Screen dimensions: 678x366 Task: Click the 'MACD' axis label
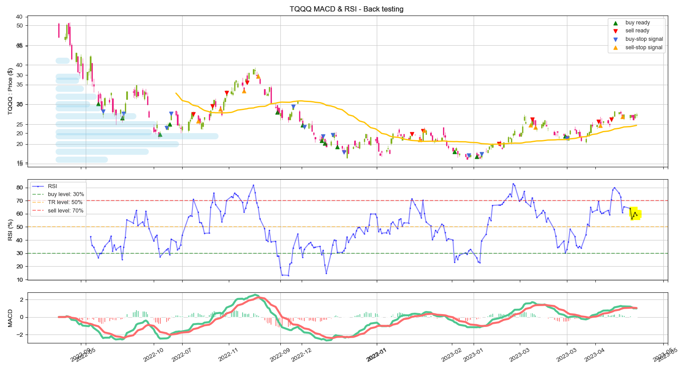(10, 318)
